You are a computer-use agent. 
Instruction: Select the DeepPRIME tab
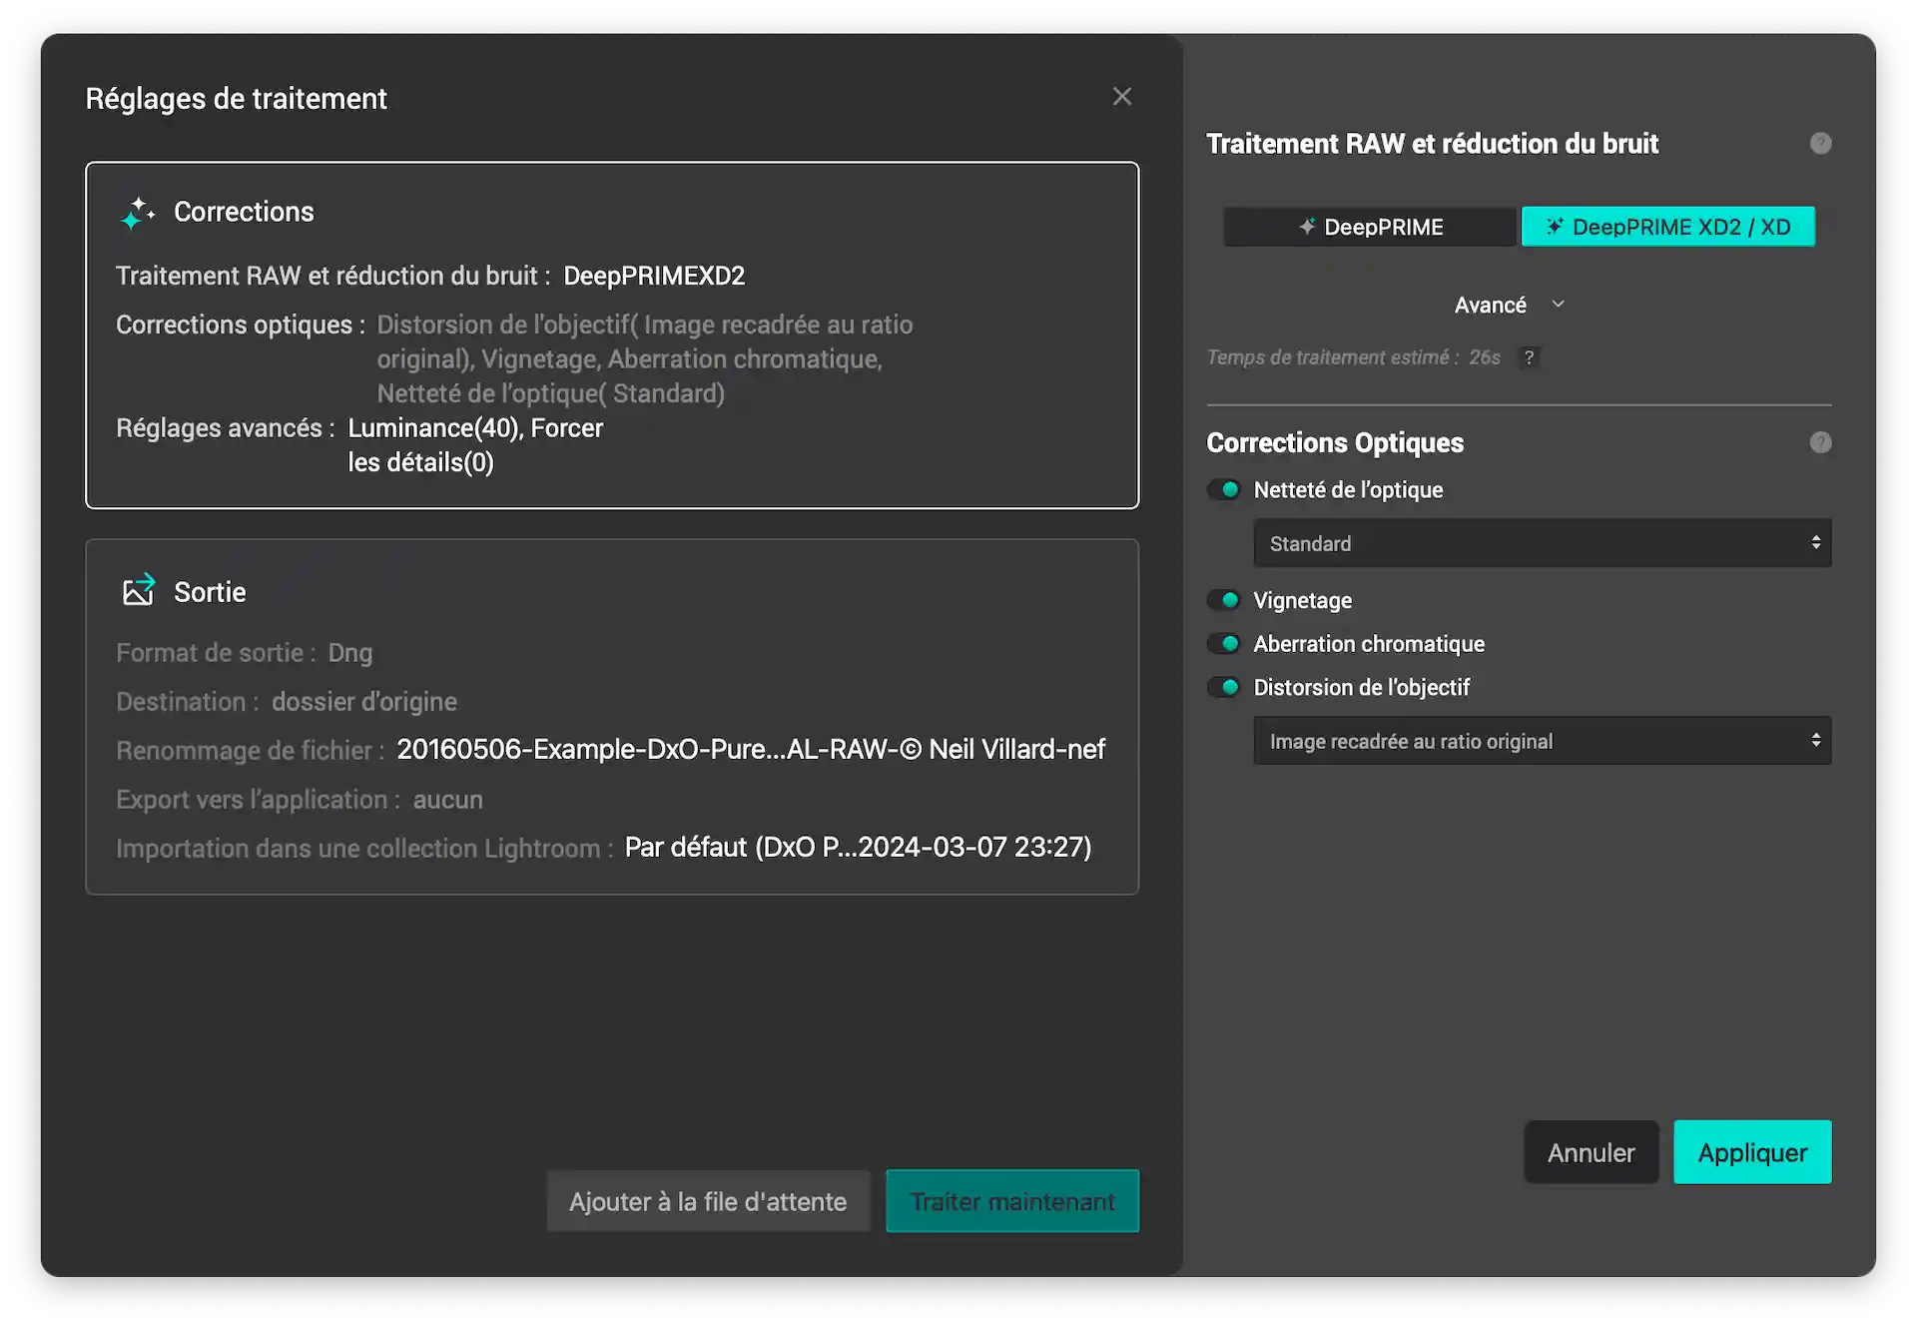[x=1370, y=227]
